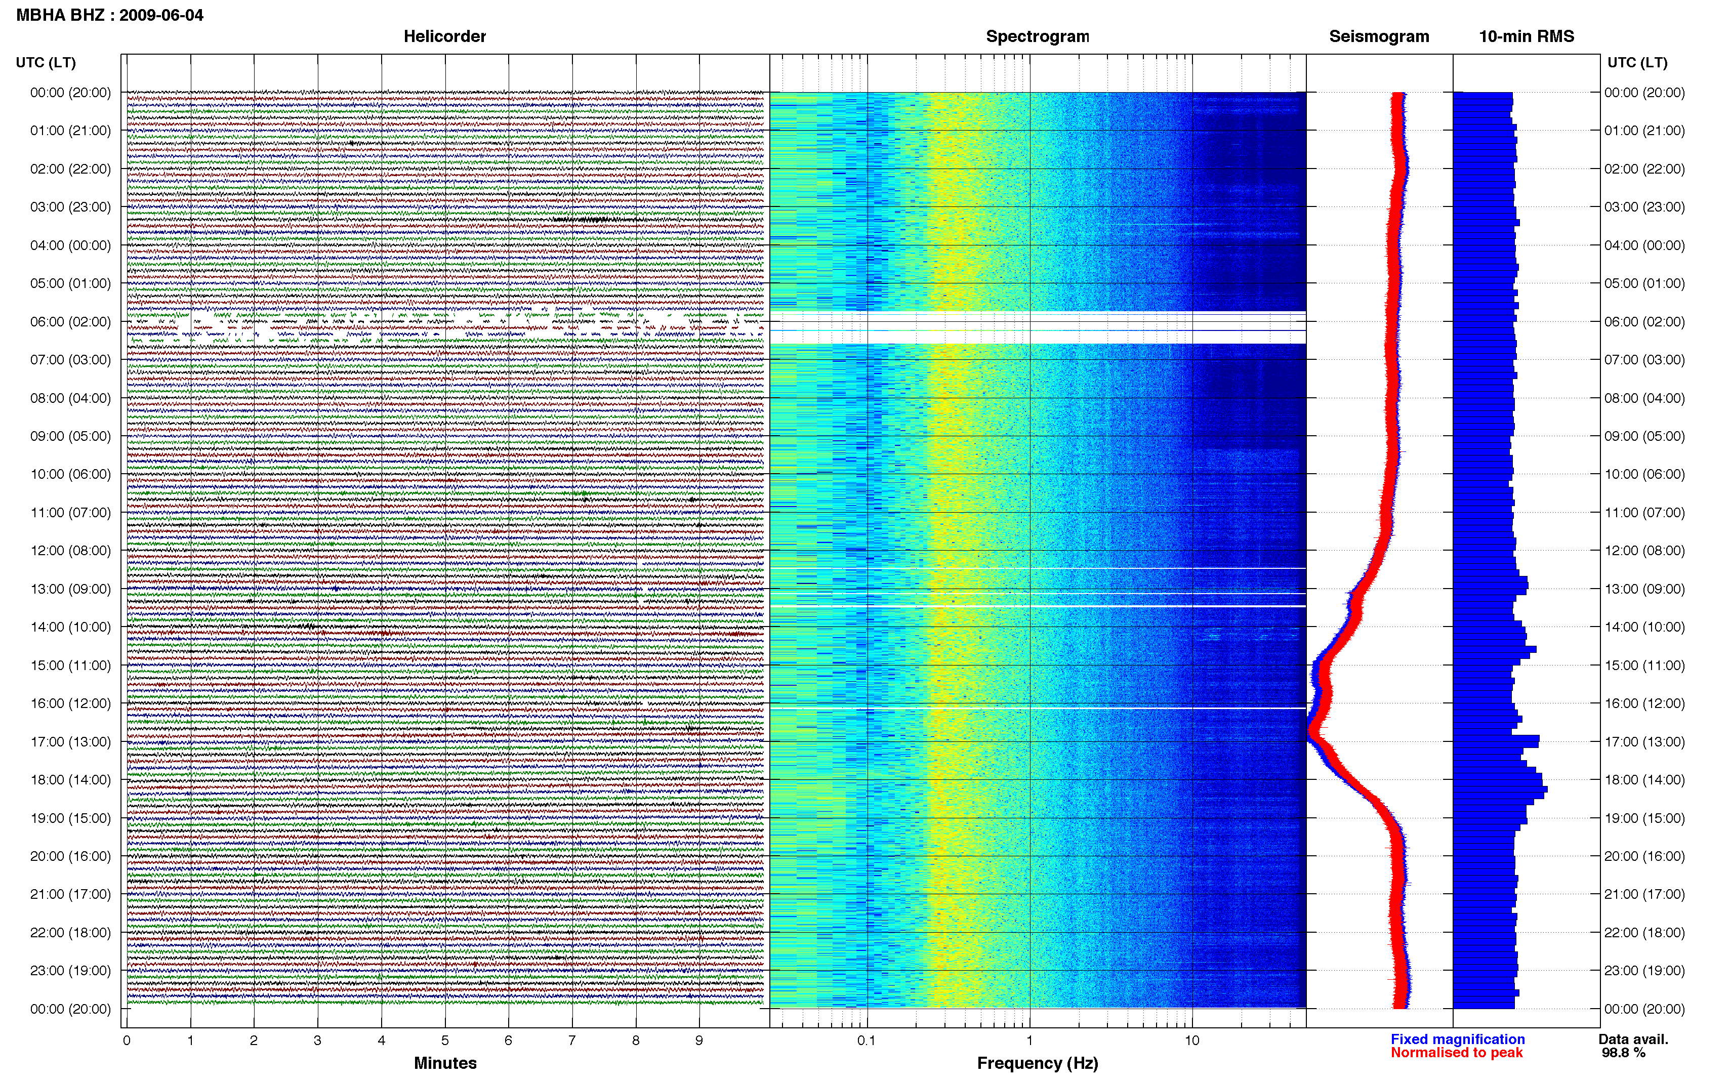Click the 'UTC (LT)' label on the left axis
Image resolution: width=1730 pixels, height=1082 pixels.
pyautogui.click(x=46, y=62)
